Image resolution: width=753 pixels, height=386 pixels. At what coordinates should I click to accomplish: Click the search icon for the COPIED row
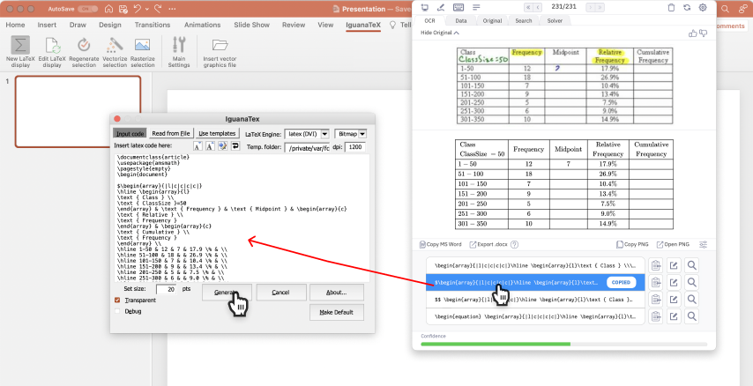[691, 282]
